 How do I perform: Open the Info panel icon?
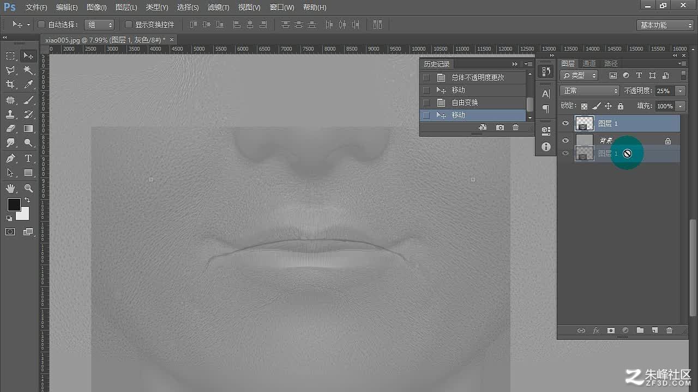point(546,147)
